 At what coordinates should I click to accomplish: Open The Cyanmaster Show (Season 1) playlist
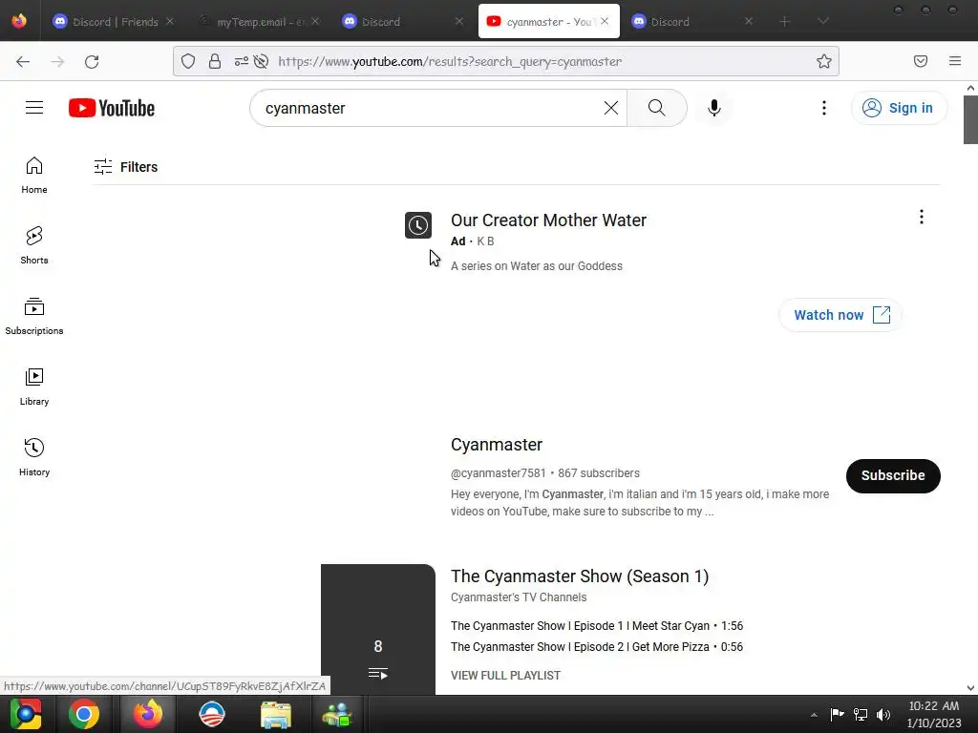click(580, 576)
